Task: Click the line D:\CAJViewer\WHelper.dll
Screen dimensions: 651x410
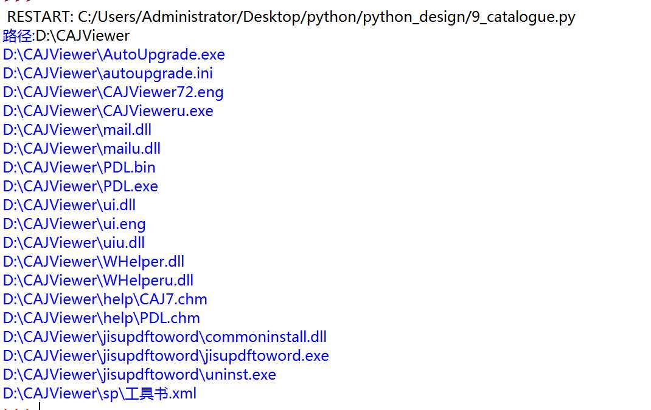Action: pos(94,262)
